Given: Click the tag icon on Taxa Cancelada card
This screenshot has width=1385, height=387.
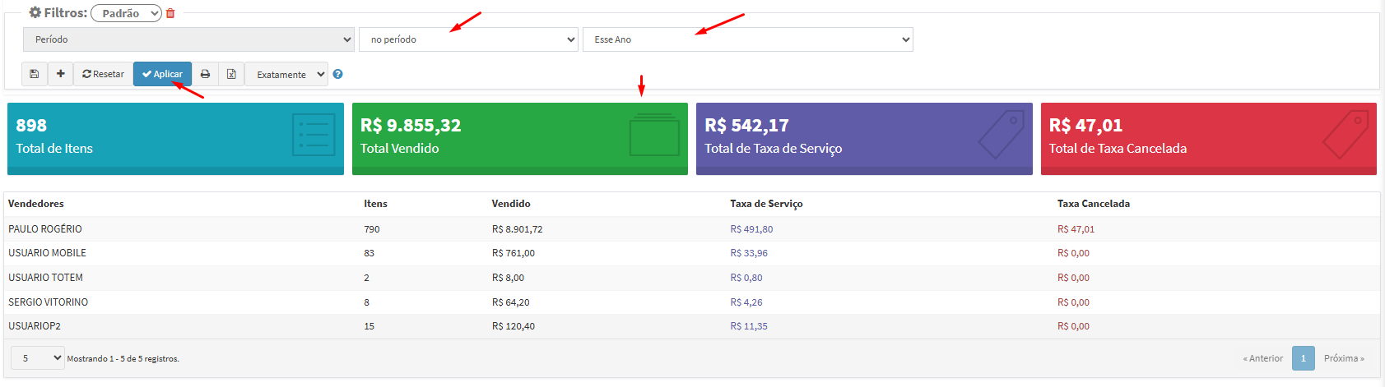Looking at the screenshot, I should tap(1345, 135).
